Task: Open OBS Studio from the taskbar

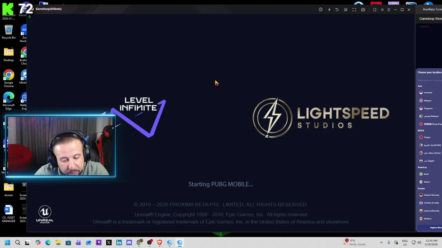Action: click(150, 242)
